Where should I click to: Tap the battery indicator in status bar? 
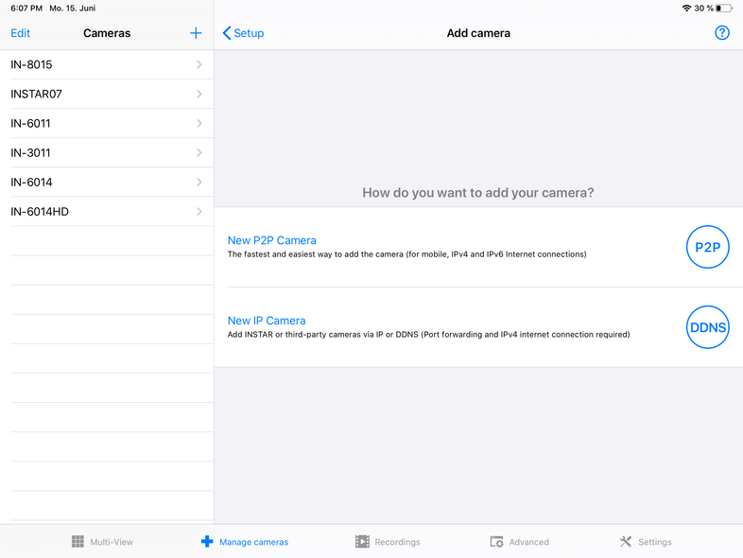pyautogui.click(x=724, y=9)
